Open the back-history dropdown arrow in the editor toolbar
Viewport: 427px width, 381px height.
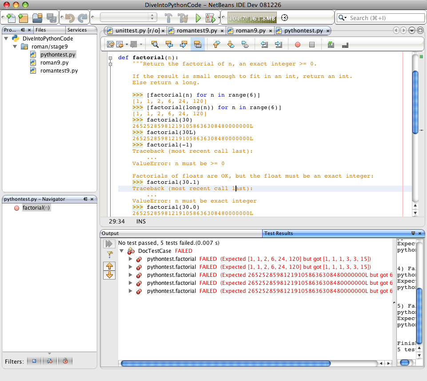pyautogui.click(x=127, y=45)
